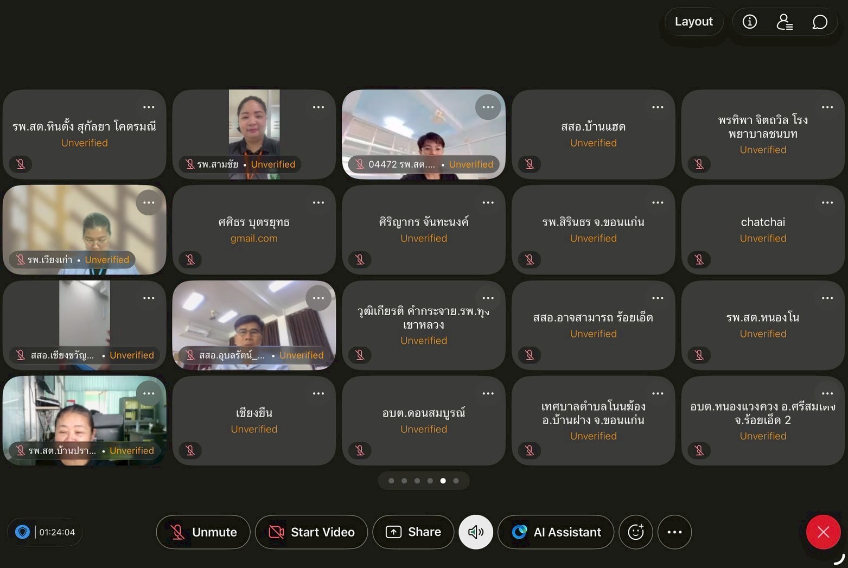Open the participants list icon
The height and width of the screenshot is (568, 848).
(785, 22)
